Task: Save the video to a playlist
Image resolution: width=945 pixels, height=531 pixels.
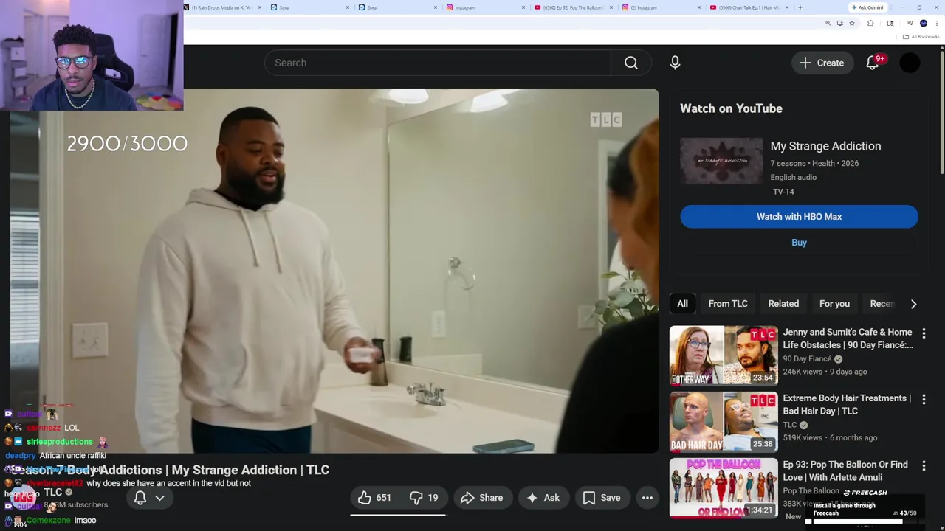Action: pos(602,498)
